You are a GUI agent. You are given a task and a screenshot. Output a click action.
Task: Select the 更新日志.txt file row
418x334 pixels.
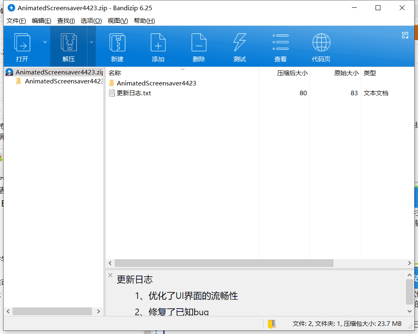click(x=260, y=93)
